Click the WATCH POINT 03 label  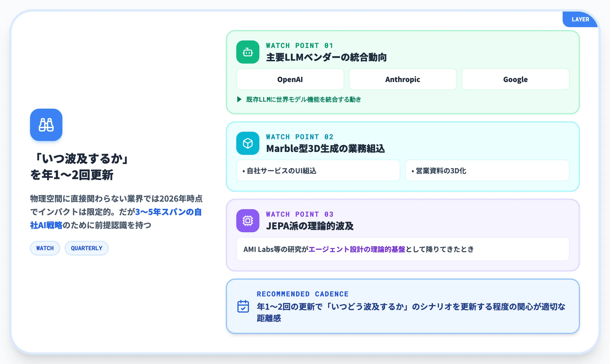300,214
